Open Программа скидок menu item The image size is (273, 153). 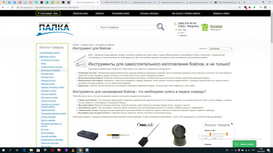[121, 13]
